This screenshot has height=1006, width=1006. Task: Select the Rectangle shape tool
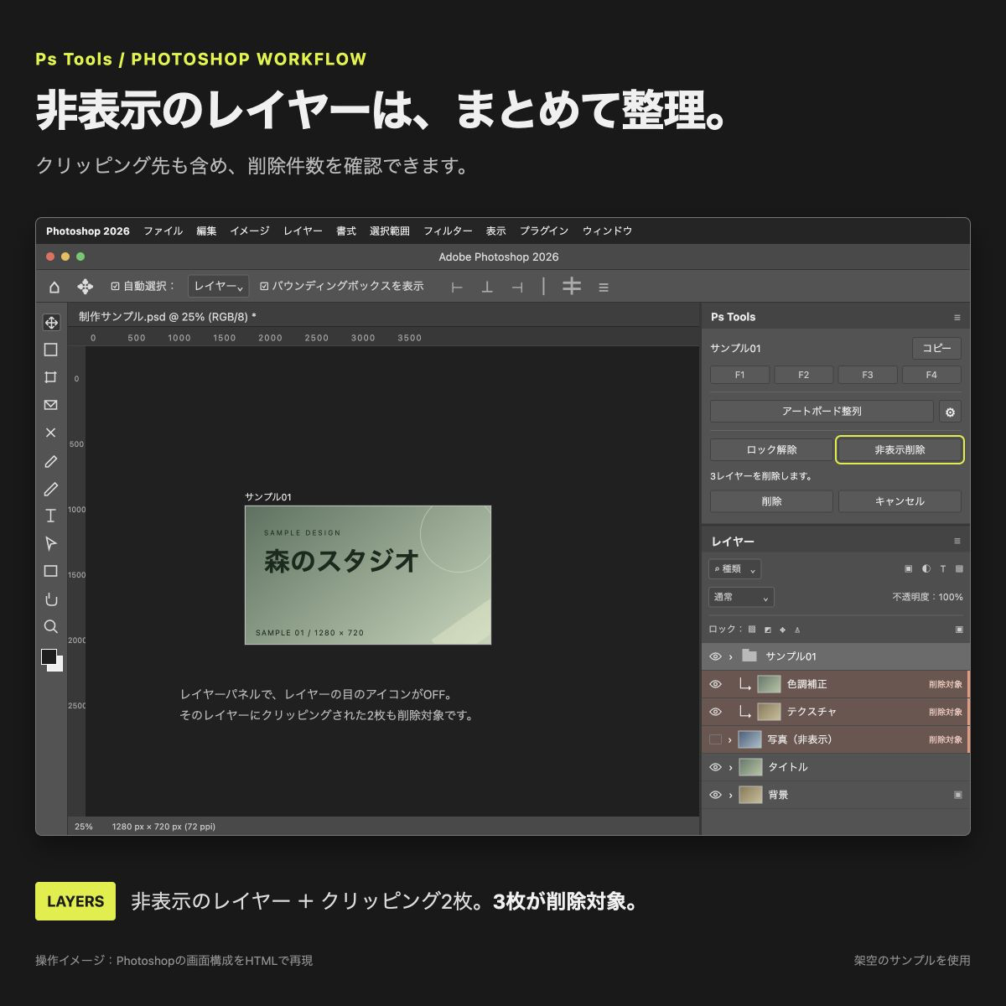tap(51, 571)
